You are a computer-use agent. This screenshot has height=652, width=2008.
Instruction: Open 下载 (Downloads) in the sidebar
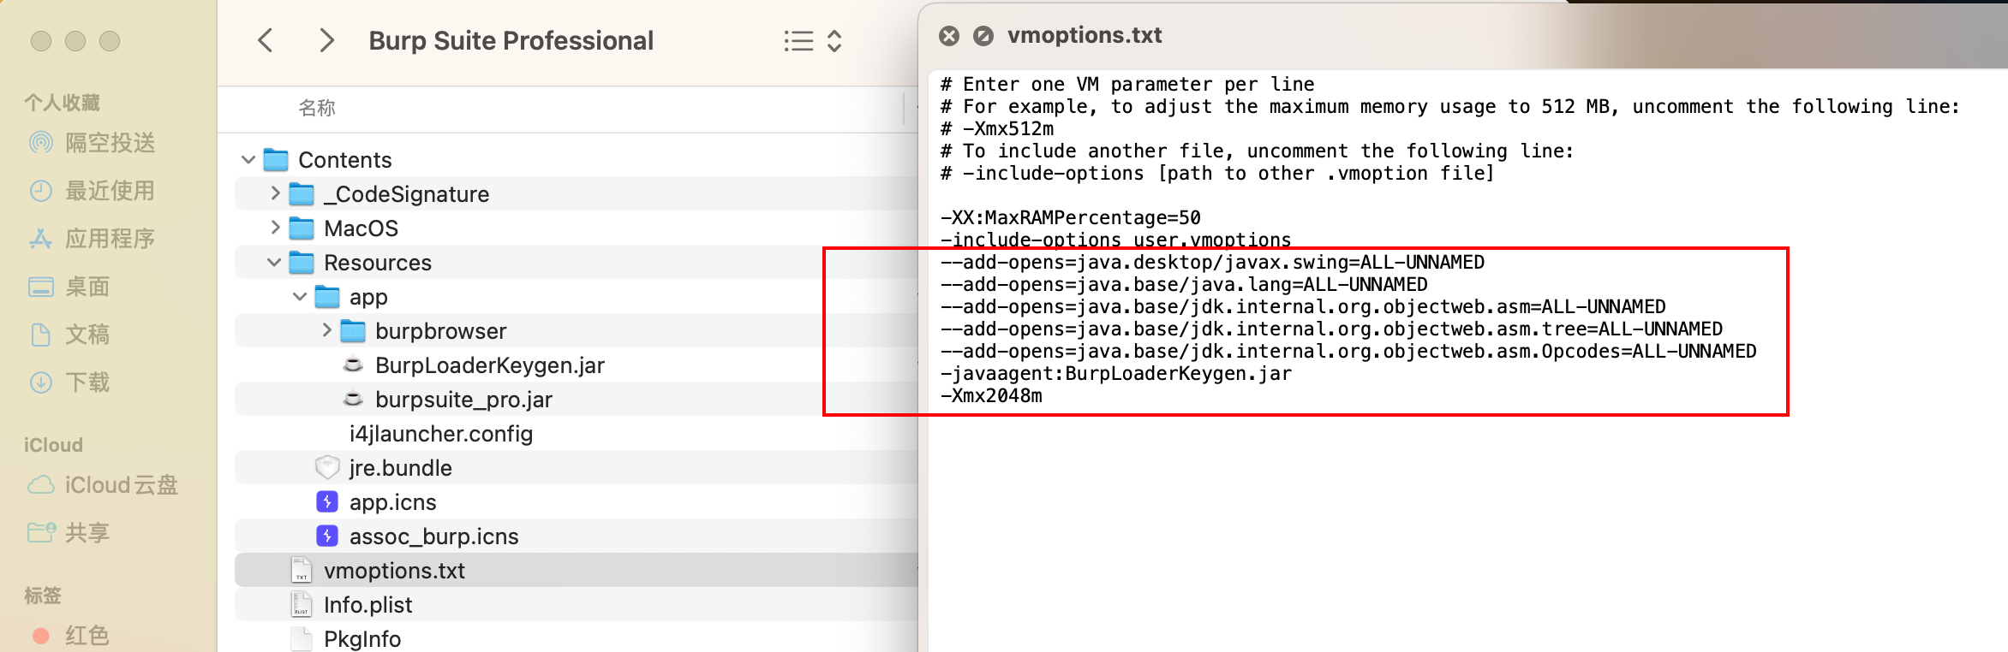click(70, 382)
